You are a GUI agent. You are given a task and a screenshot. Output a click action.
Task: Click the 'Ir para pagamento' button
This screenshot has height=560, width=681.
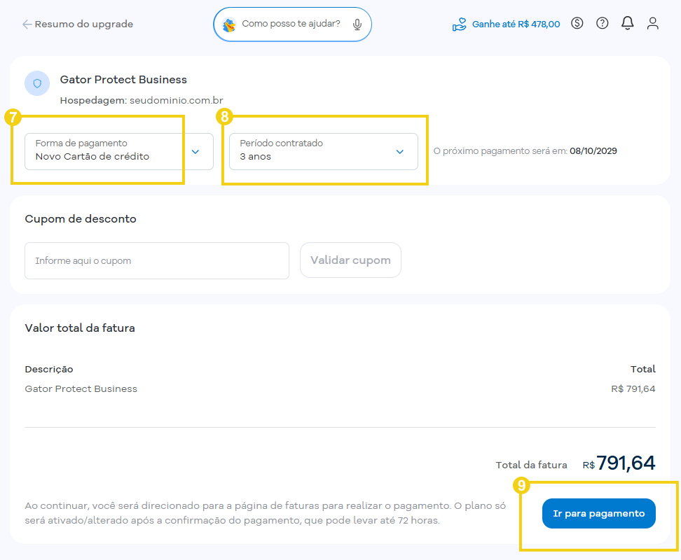pos(598,514)
